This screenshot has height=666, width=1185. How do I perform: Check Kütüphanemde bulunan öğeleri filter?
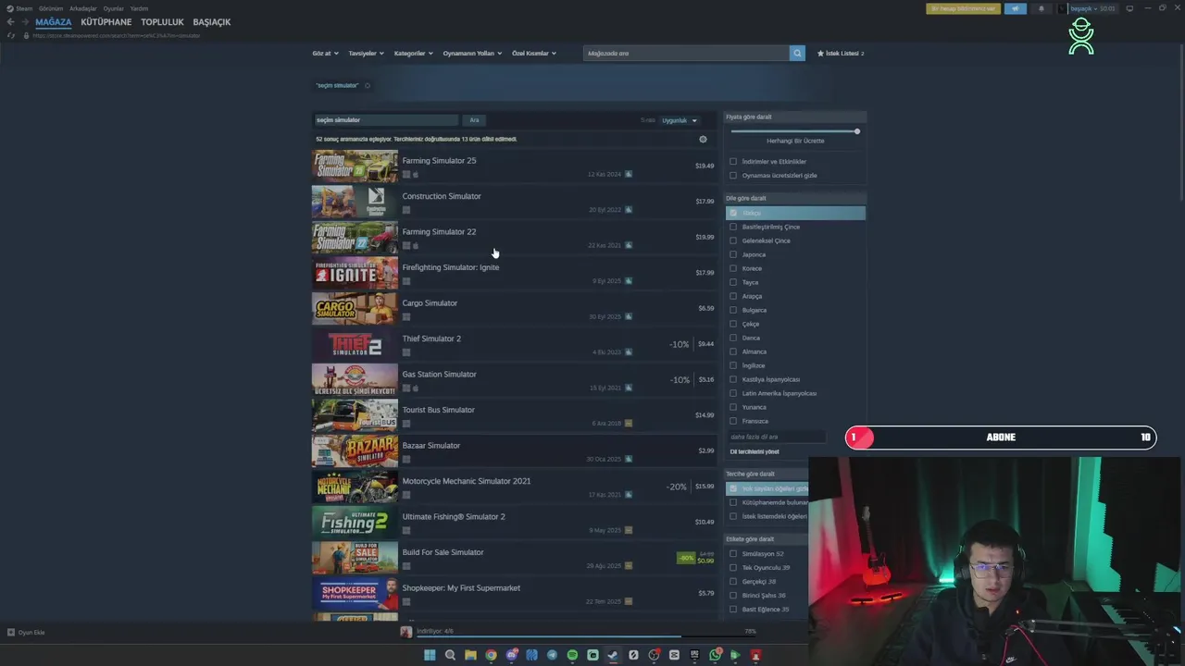click(733, 502)
